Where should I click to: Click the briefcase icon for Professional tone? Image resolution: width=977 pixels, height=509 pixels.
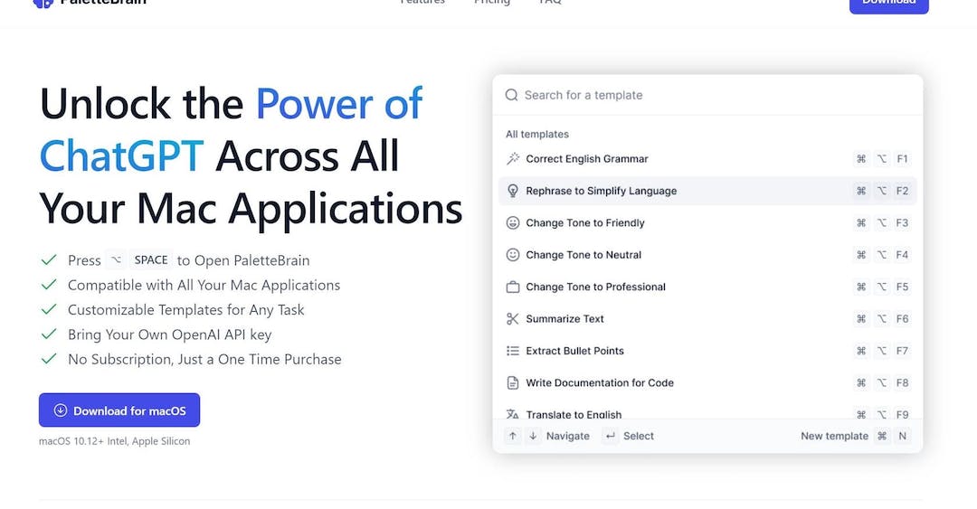(513, 287)
